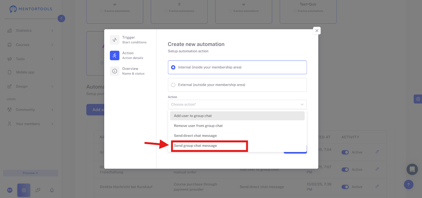Click the Statistics bar chart icon

(x=9, y=30)
